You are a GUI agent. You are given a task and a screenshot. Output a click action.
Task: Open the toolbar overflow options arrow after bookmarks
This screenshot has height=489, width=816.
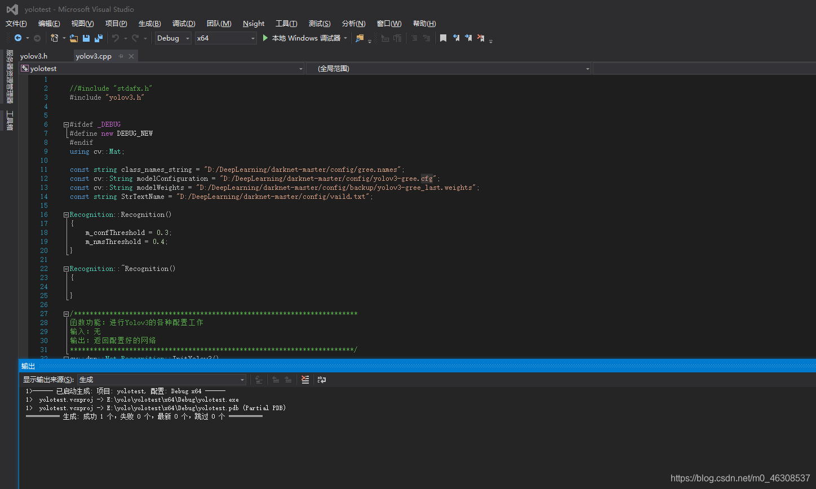tap(491, 41)
